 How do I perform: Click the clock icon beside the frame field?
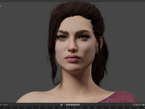[143, 105]
